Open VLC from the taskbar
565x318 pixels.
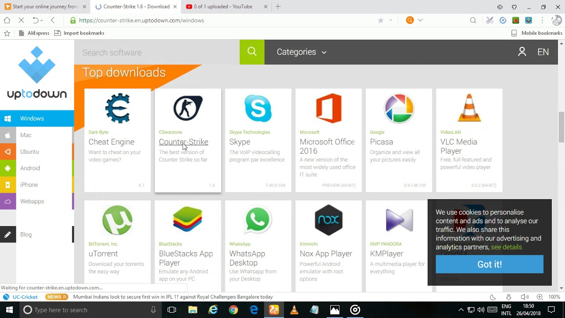pos(294,310)
